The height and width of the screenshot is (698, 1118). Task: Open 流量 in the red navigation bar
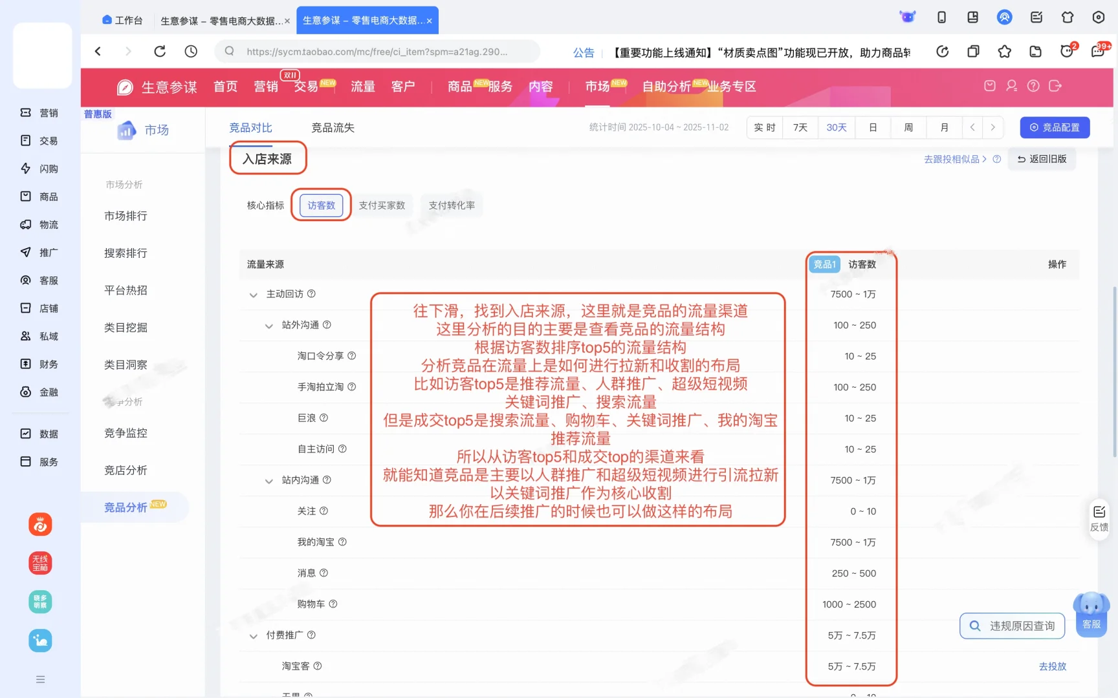[363, 87]
